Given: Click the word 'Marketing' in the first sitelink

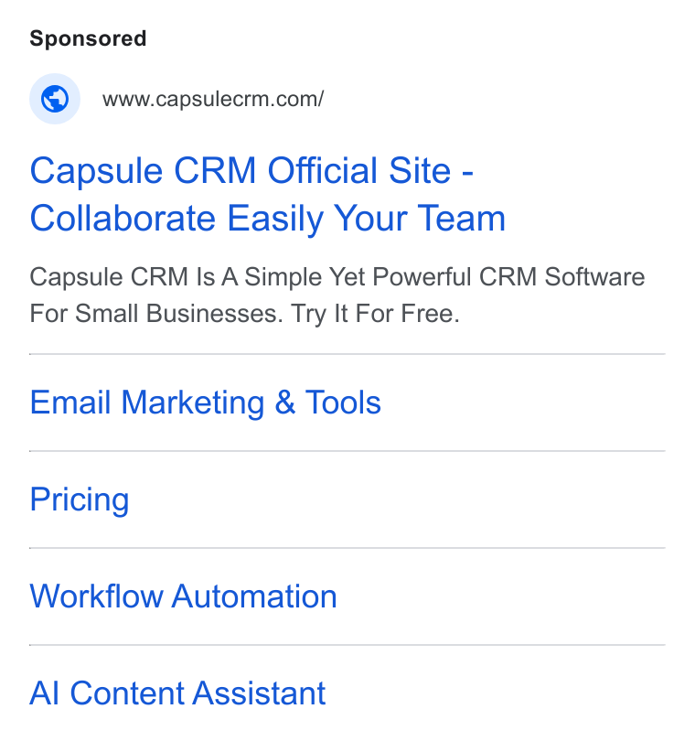Looking at the screenshot, I should click(193, 403).
